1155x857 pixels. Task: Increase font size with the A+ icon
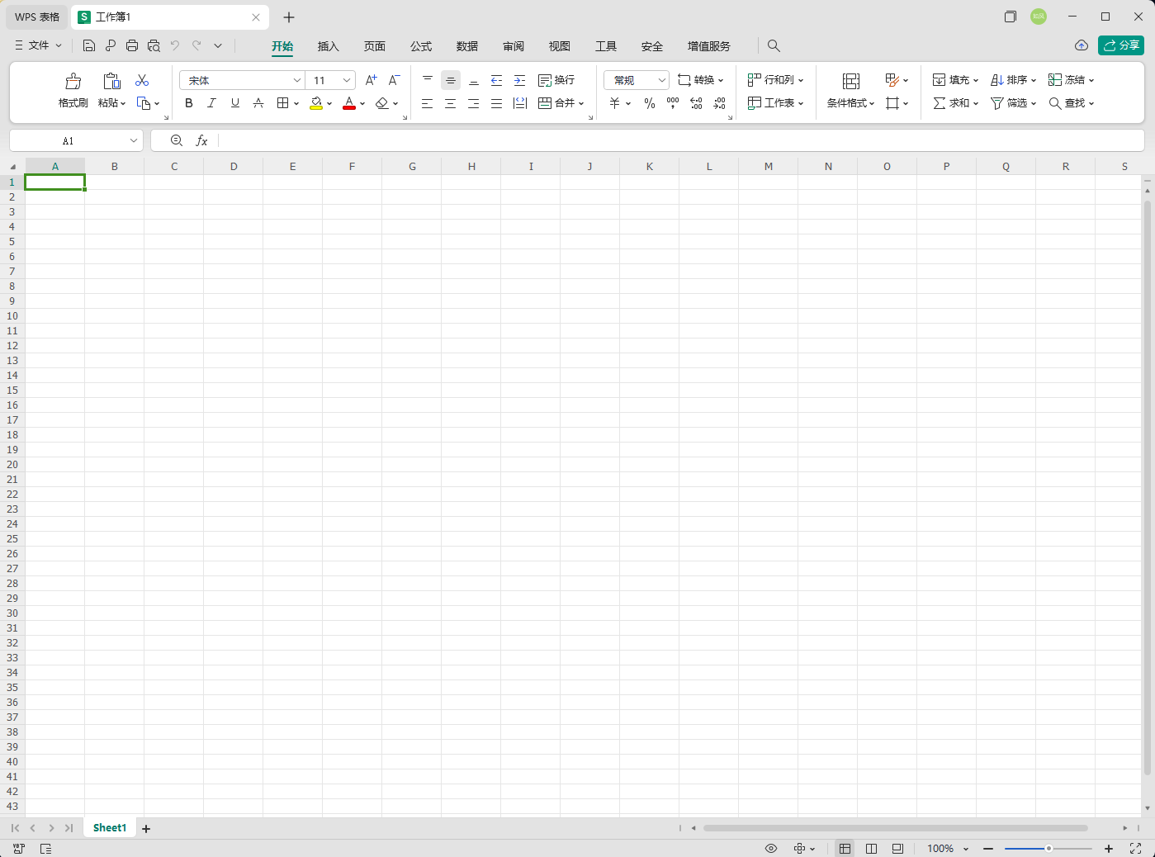(372, 80)
